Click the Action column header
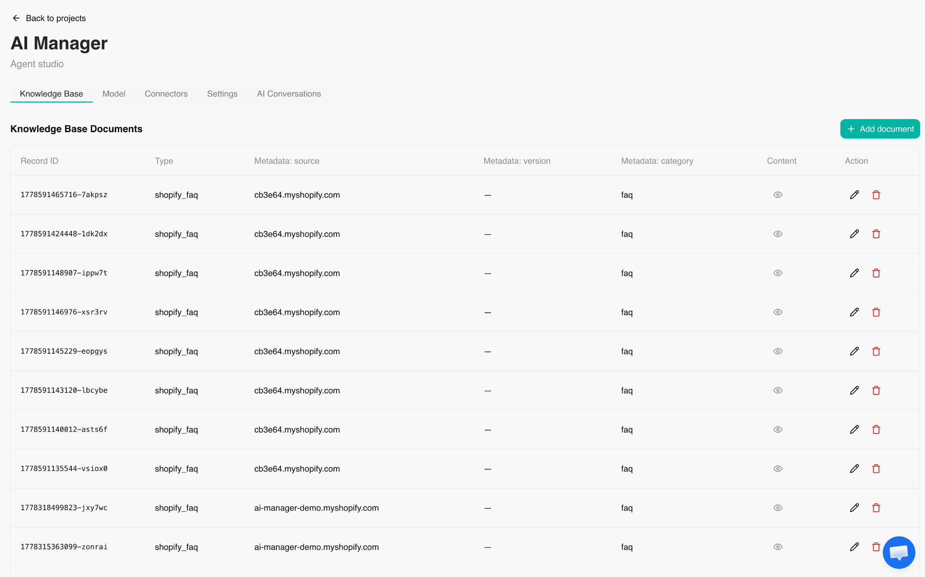The image size is (925, 577). [x=856, y=161]
